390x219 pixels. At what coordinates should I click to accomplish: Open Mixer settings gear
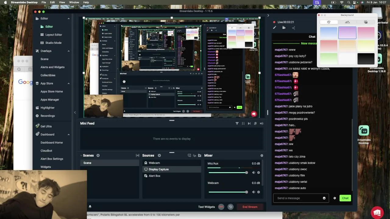tap(262, 155)
